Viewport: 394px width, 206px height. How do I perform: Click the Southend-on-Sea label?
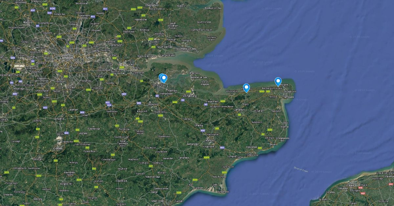point(186,49)
